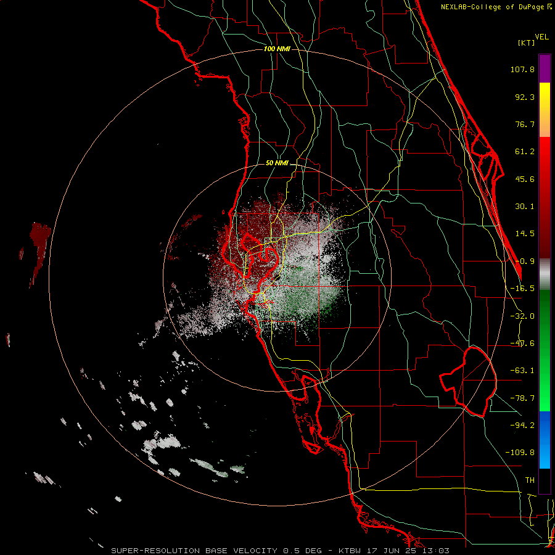Select the 76.7 legend value
Screen dimensions: 555x555
coord(525,124)
